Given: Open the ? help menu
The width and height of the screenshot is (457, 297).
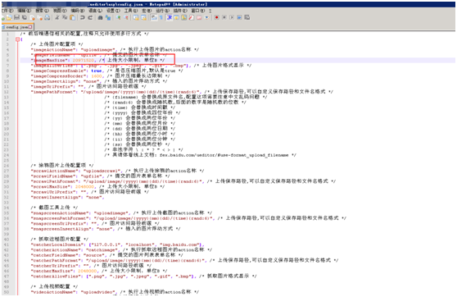Looking at the screenshot, I should click(x=210, y=11).
